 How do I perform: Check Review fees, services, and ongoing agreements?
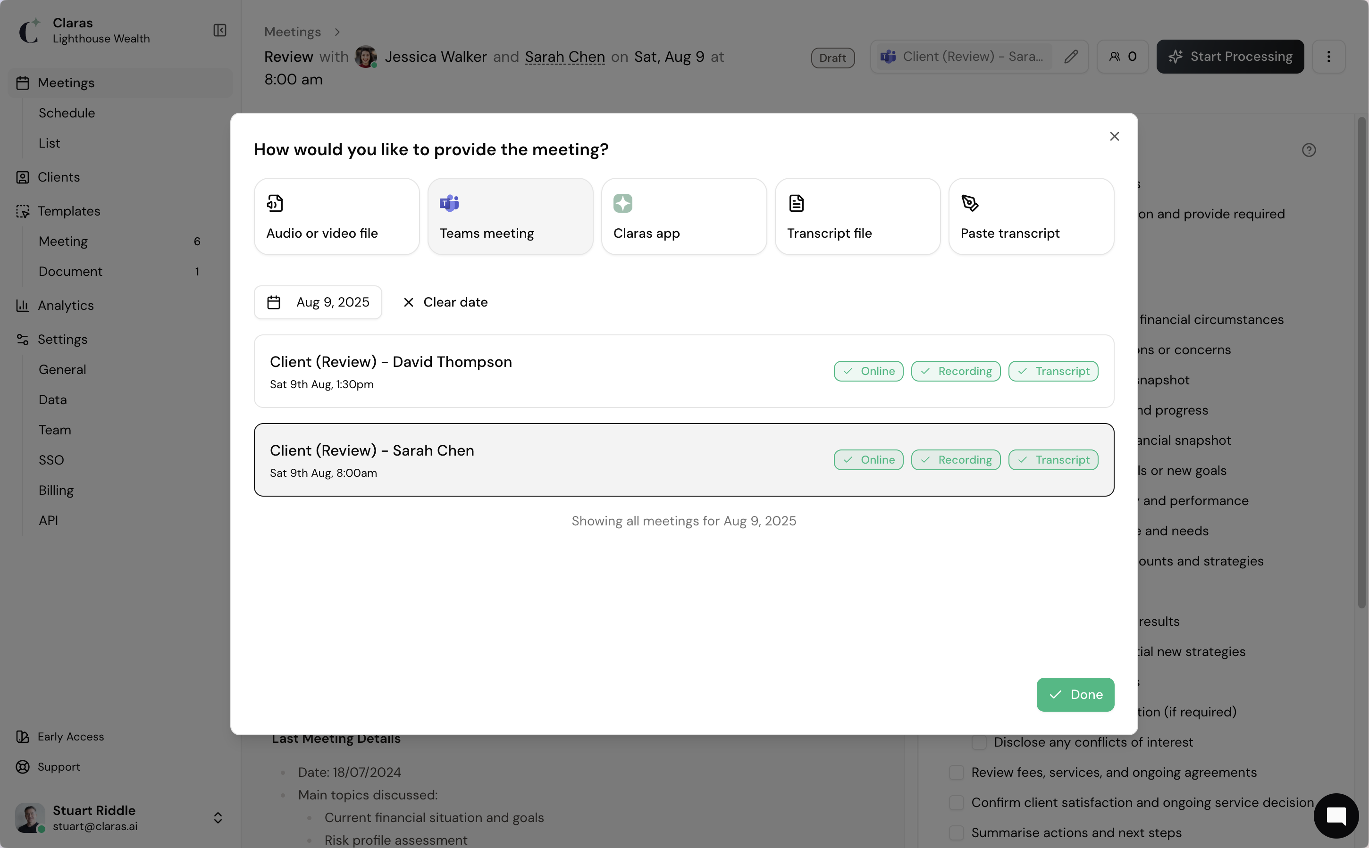[x=956, y=772]
